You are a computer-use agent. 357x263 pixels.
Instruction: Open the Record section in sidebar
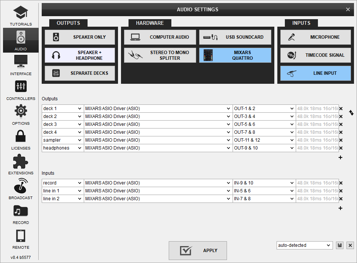click(21, 213)
